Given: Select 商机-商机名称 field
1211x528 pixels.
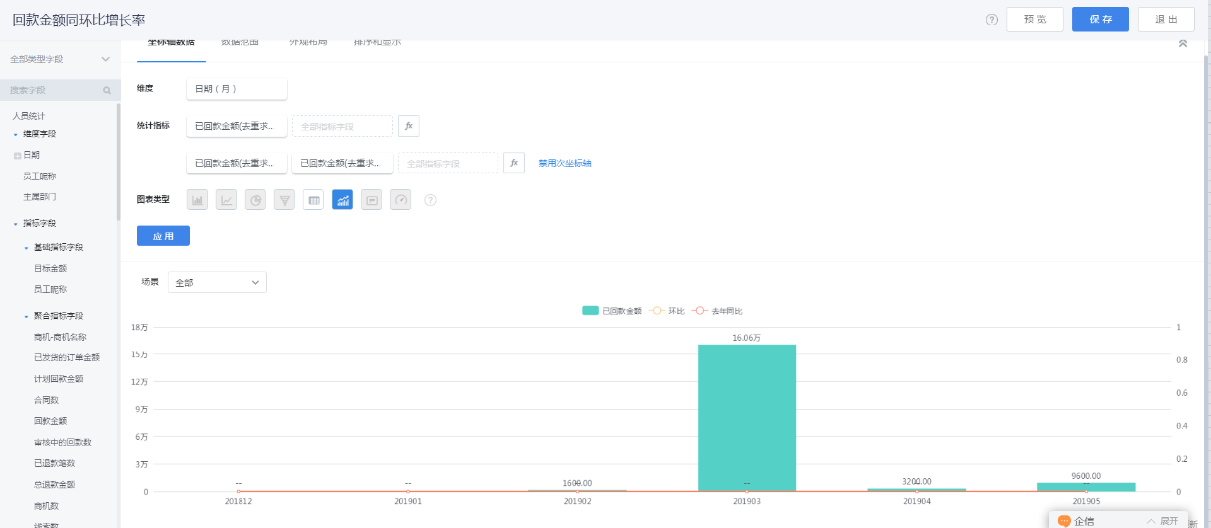Looking at the screenshot, I should coord(60,337).
